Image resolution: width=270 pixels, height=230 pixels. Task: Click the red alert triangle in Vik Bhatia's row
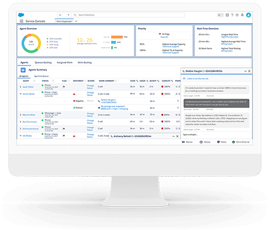(74, 136)
